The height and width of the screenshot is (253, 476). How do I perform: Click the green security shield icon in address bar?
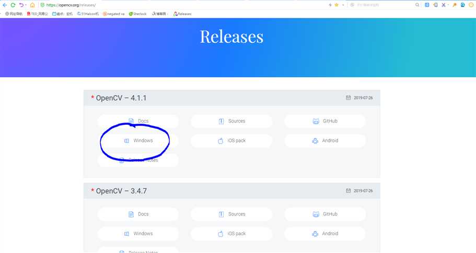42,5
